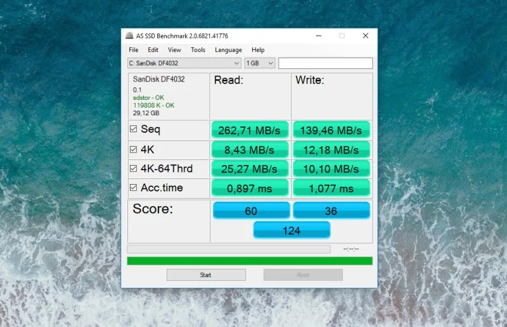Open the File menu
Screen dimensions: 507x327
(x=133, y=50)
